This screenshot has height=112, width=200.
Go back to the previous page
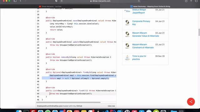point(21,1)
